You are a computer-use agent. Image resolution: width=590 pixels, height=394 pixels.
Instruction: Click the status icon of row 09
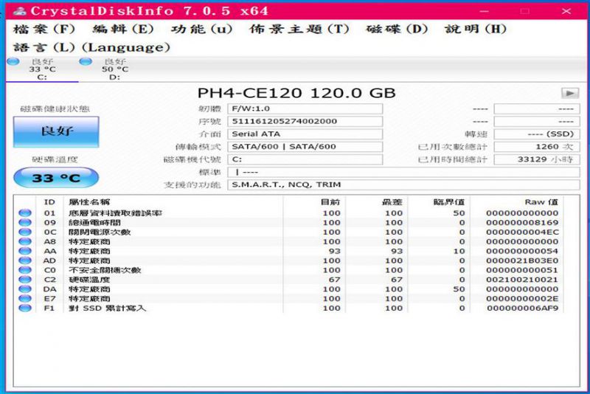25,222
